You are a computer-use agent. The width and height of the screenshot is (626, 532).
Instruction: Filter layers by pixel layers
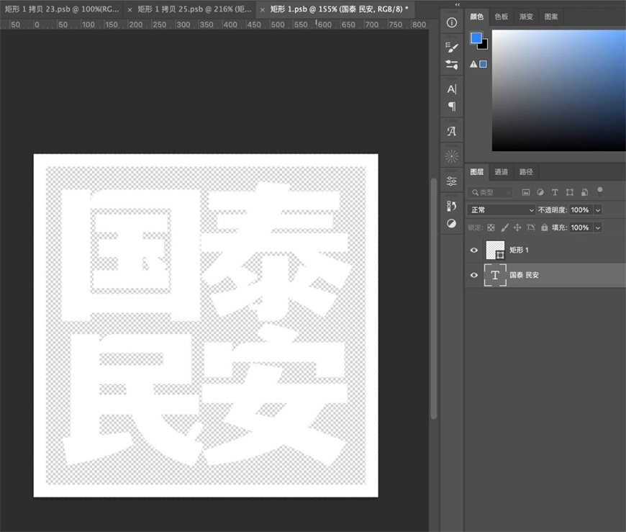click(x=526, y=192)
